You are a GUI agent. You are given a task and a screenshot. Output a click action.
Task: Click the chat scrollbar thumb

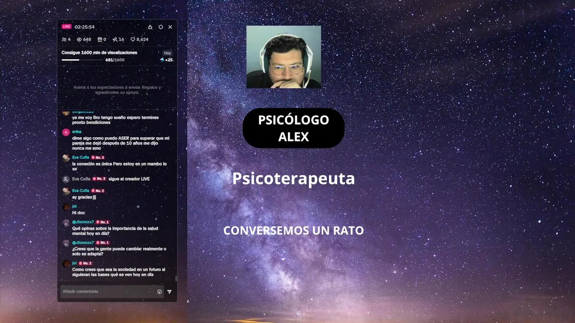click(176, 279)
